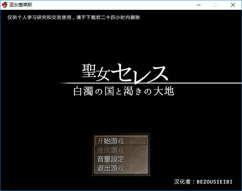Close the game window
The image size is (242, 191).
233,5
